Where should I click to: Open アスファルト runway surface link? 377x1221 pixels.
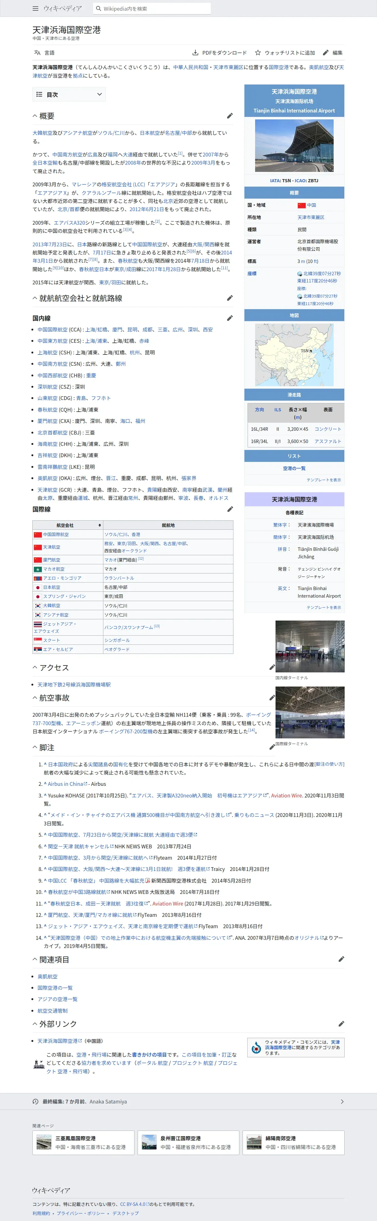328,441
